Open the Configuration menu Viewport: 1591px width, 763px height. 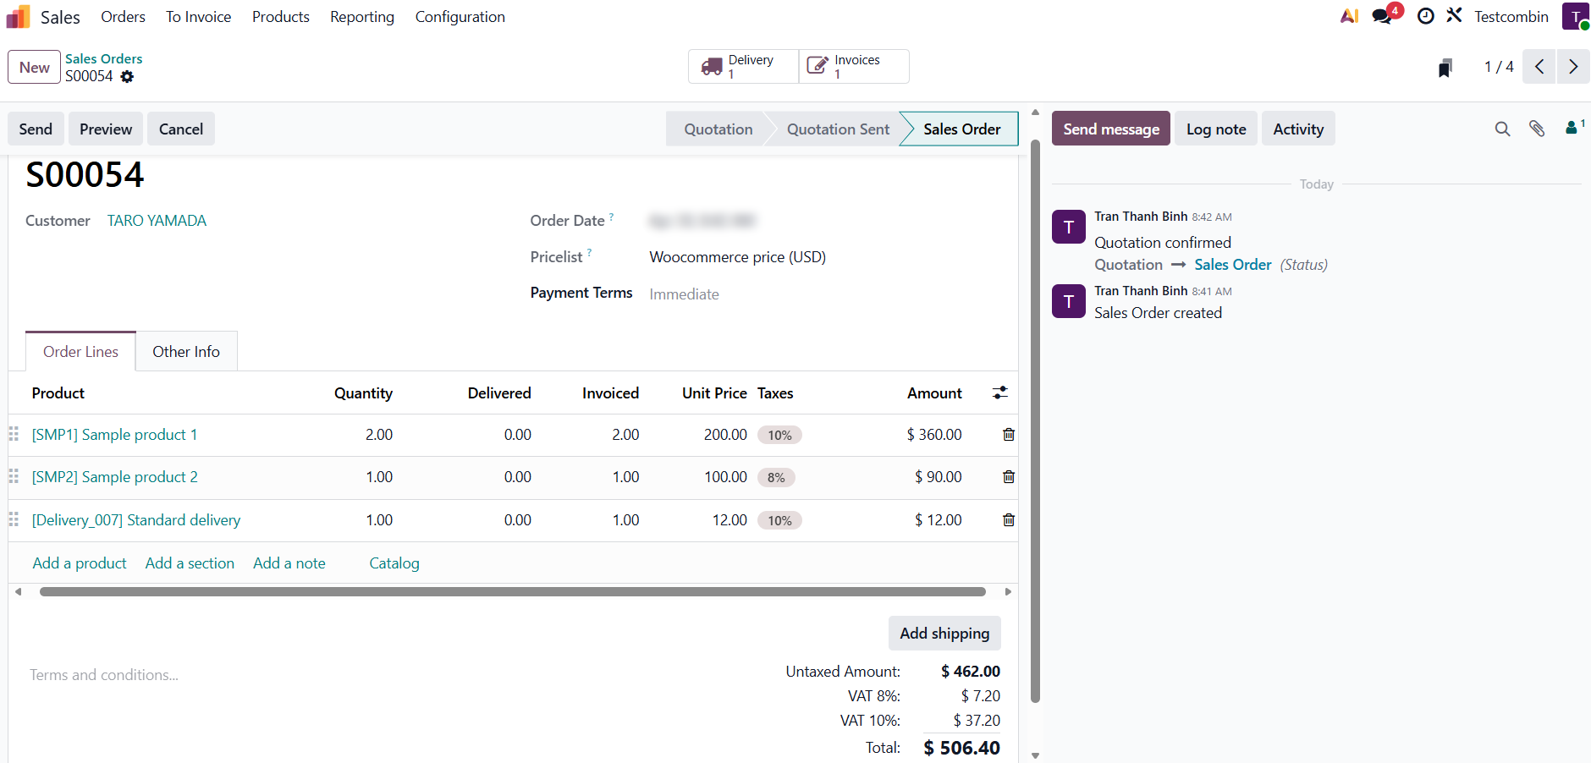coord(460,17)
